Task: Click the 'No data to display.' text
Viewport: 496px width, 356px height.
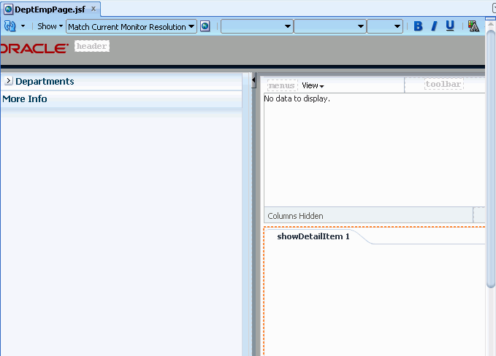Action: (297, 99)
